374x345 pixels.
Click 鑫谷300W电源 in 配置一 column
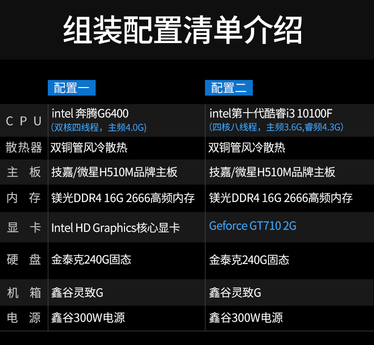point(88,318)
